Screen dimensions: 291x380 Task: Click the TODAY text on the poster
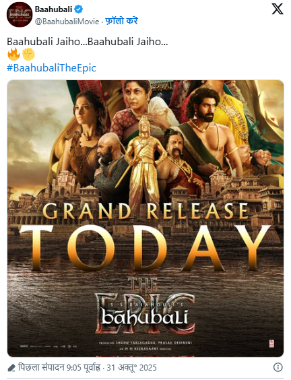coord(145,247)
